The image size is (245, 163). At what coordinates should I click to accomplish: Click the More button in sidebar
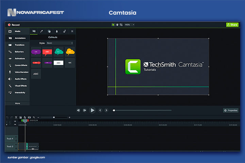coord(17,103)
